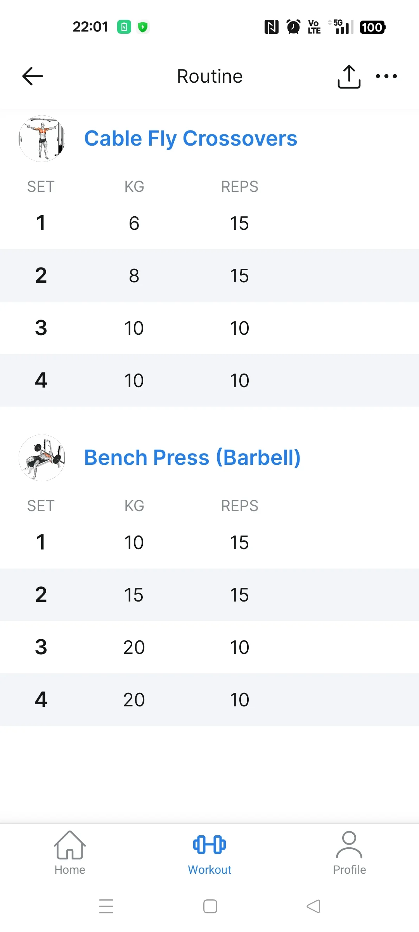The image size is (419, 932).
Task: Open the Profile tab
Action: [349, 853]
